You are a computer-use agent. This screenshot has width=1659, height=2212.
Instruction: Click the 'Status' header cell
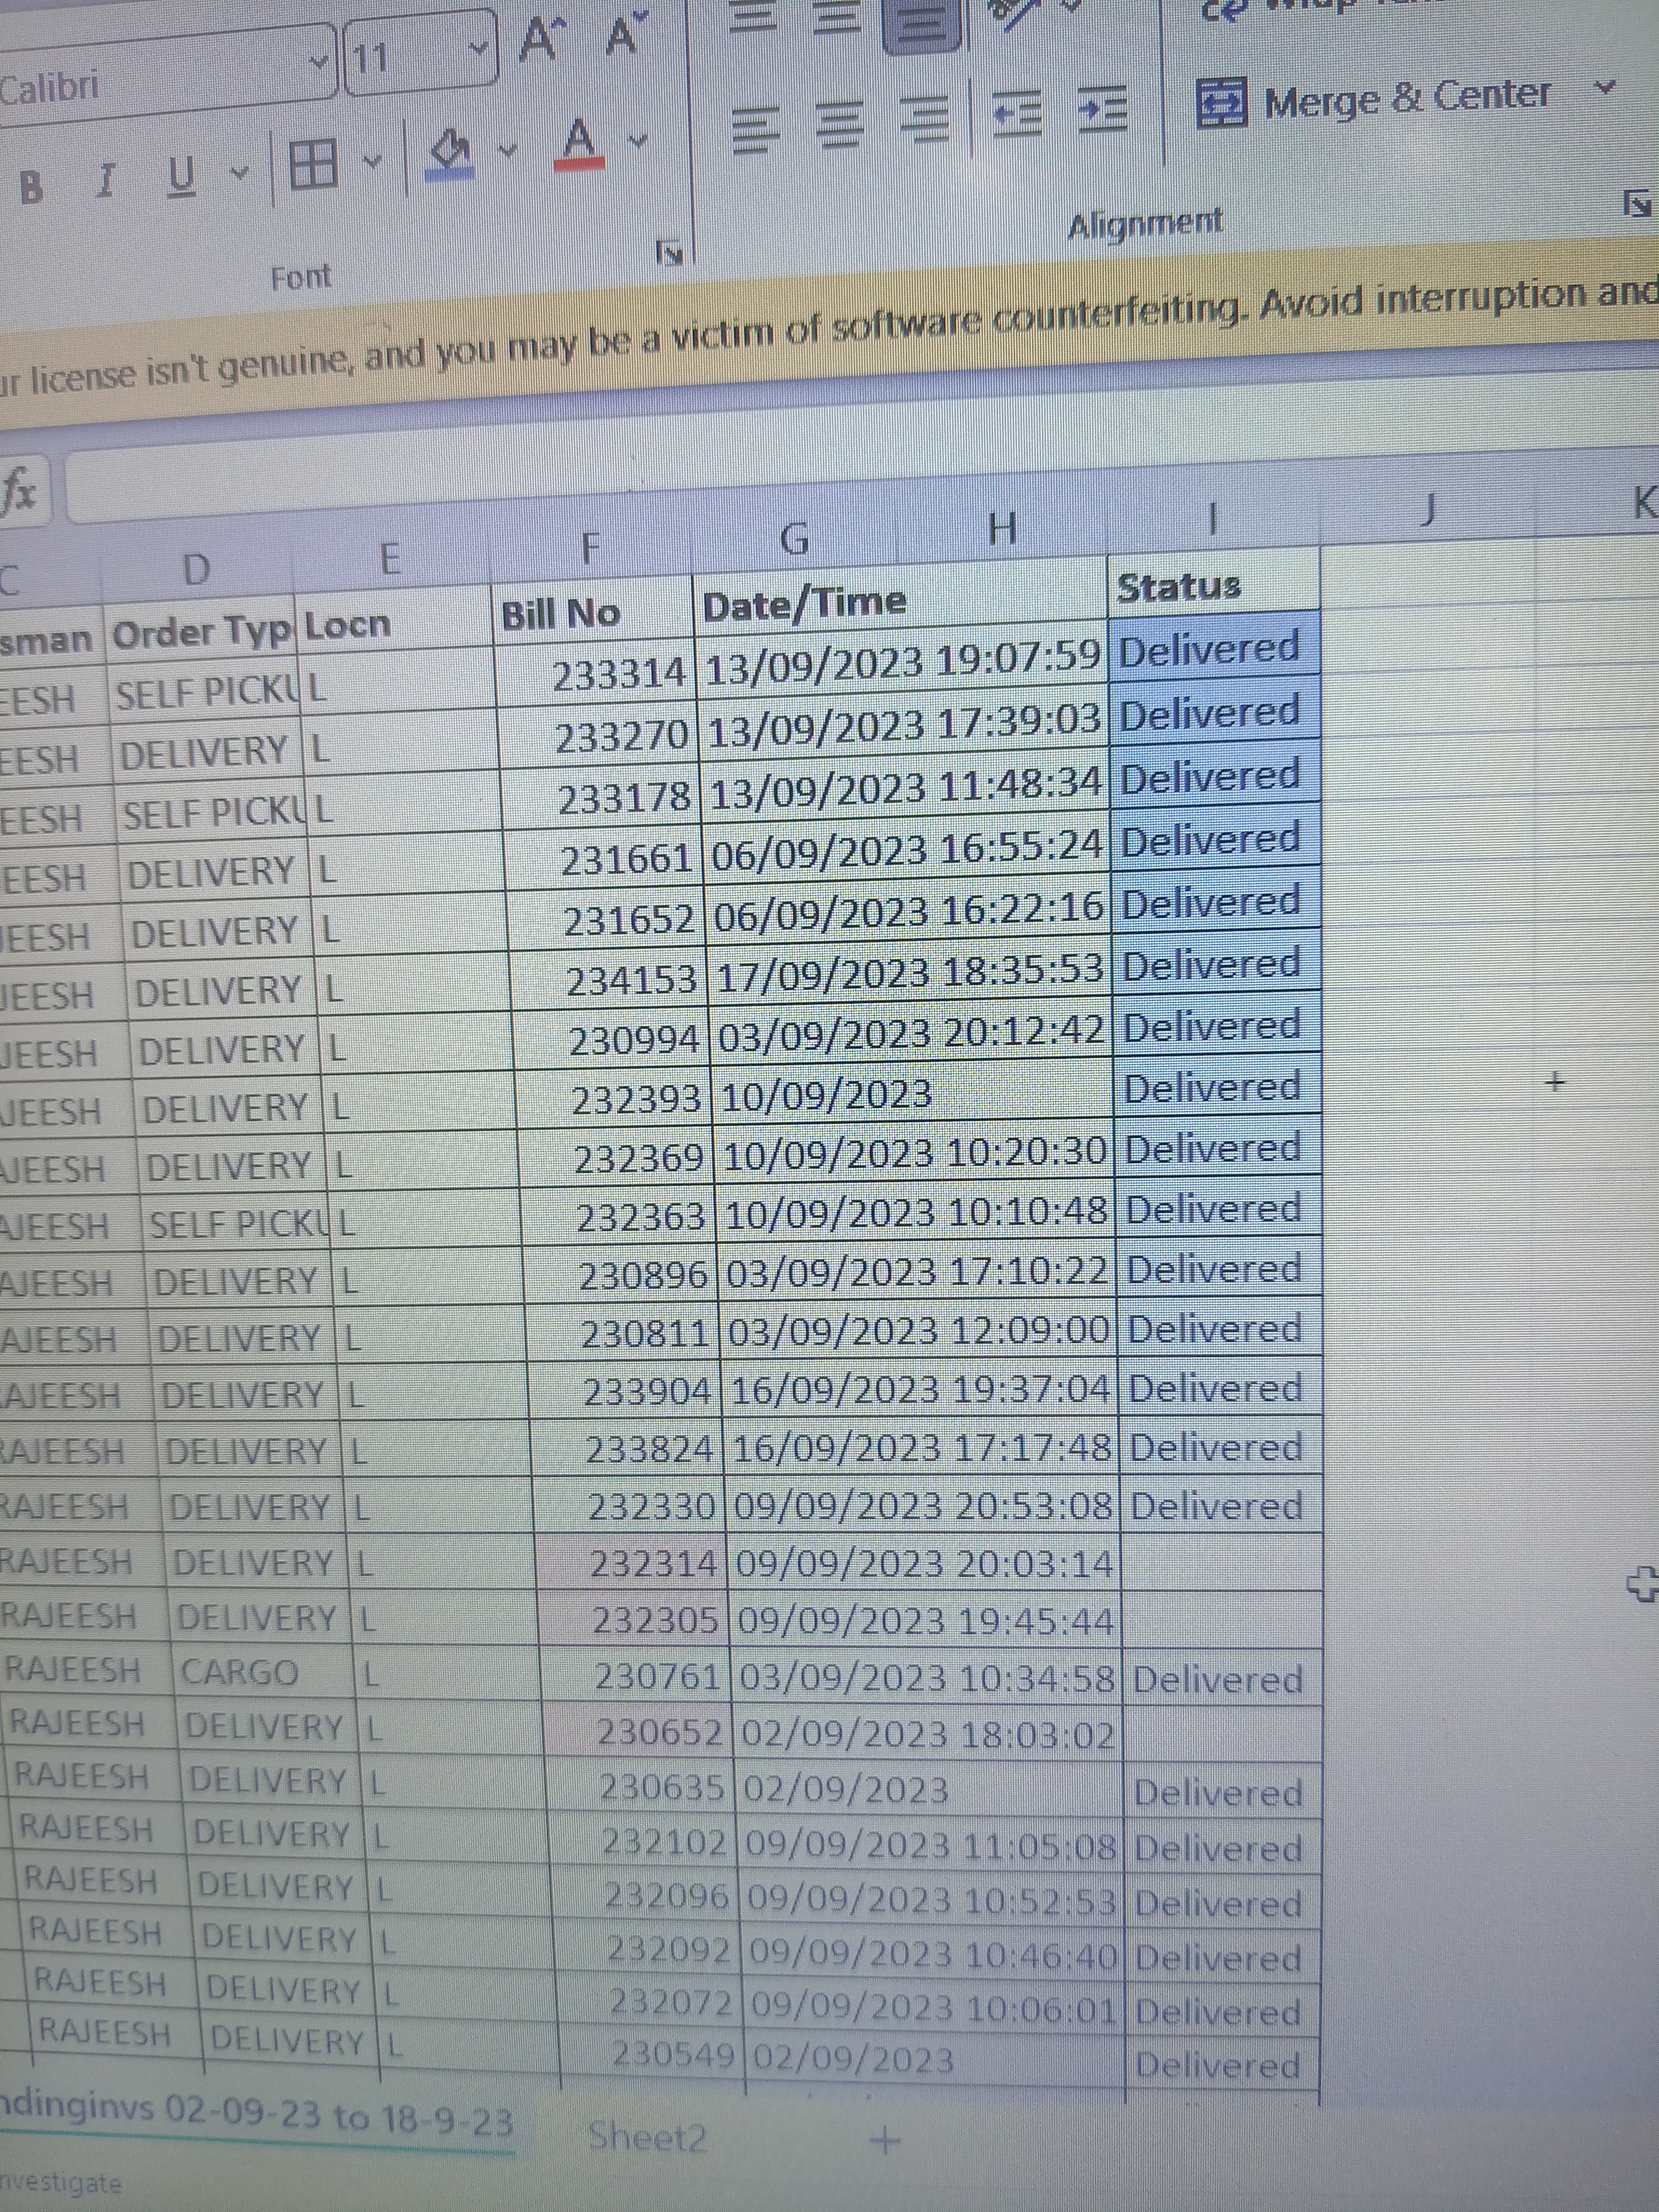tap(1214, 586)
